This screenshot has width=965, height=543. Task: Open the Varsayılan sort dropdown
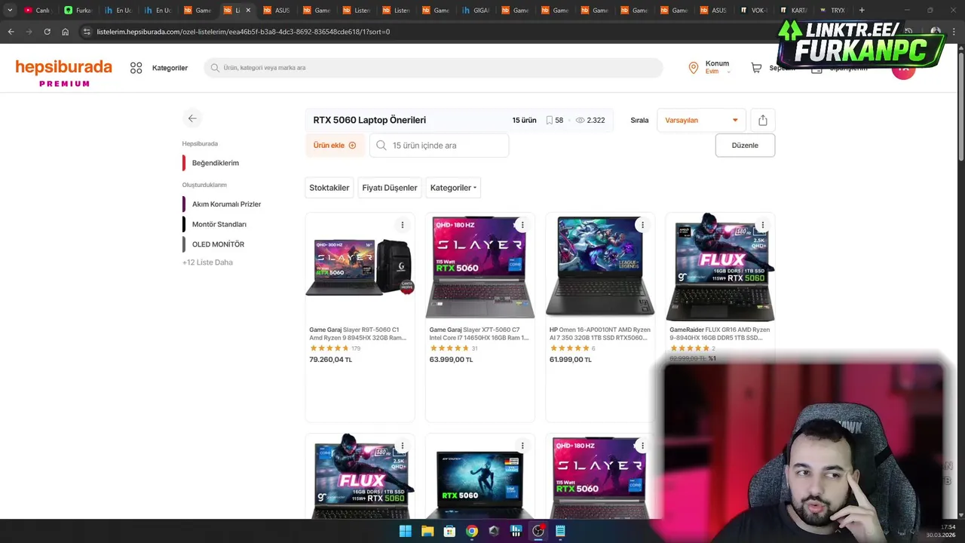tap(701, 120)
